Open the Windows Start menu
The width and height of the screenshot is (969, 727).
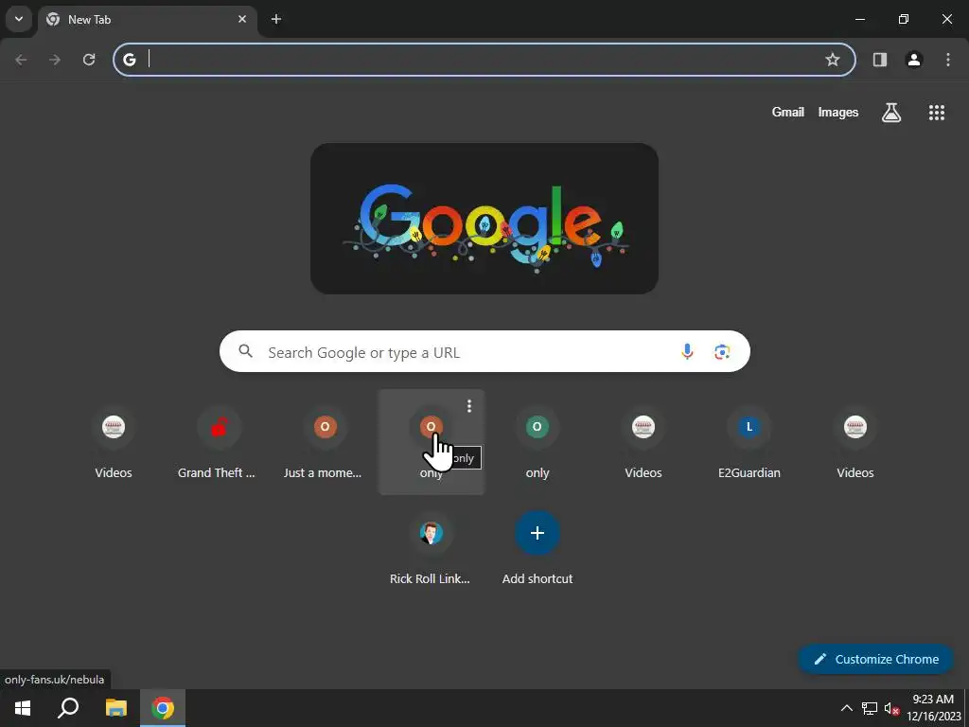click(x=23, y=708)
